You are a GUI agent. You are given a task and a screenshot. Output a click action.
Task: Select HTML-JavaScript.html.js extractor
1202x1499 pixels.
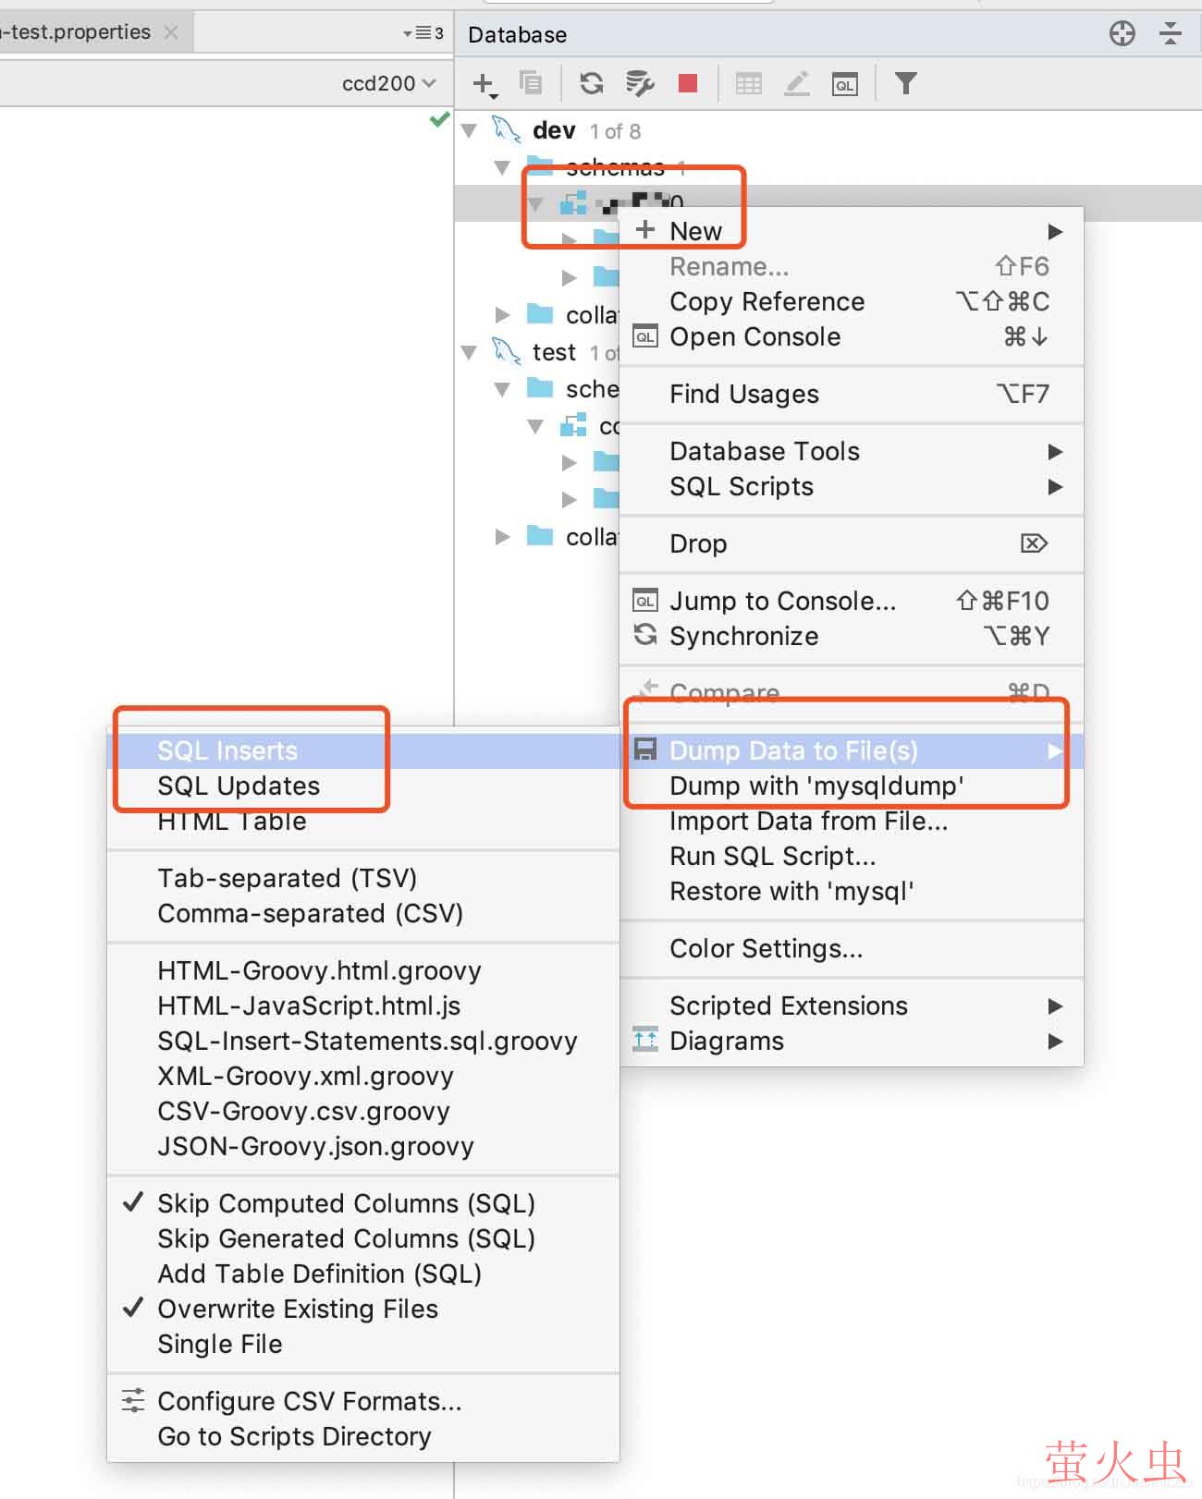click(x=363, y=1005)
